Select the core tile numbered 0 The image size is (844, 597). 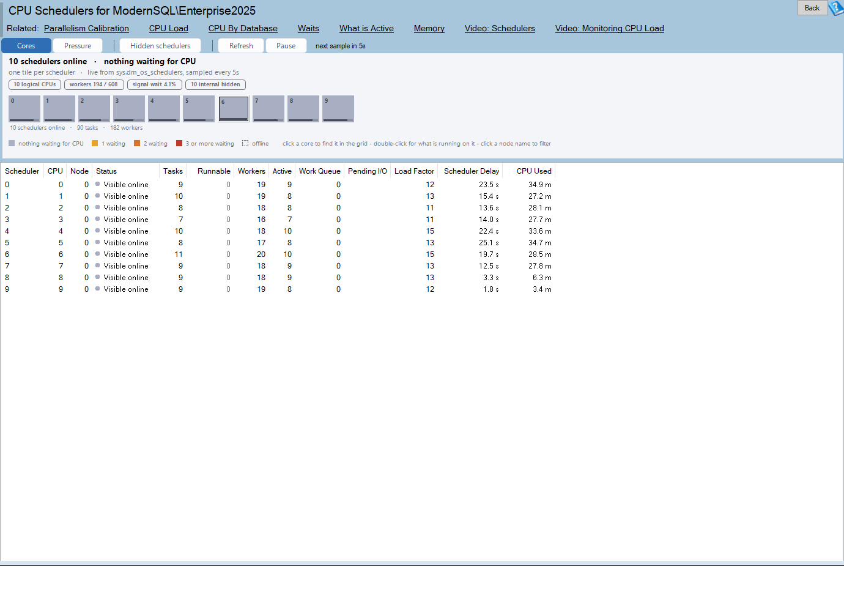(24, 109)
